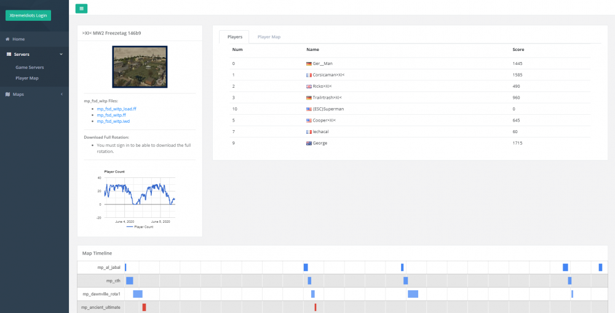The width and height of the screenshot is (615, 313).
Task: Click the Australian flag beside George
Action: pos(309,143)
